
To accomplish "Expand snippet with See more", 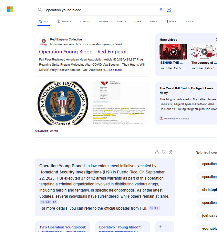I will [115, 70].
